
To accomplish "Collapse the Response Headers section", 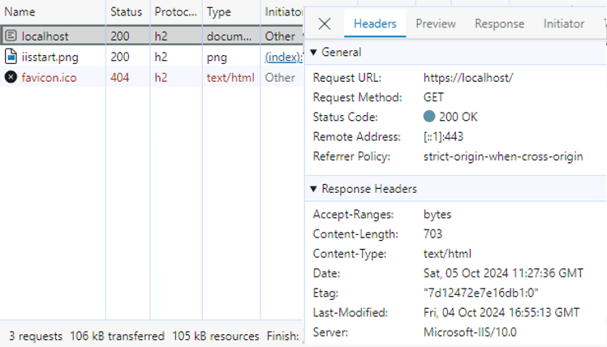I will tap(313, 189).
